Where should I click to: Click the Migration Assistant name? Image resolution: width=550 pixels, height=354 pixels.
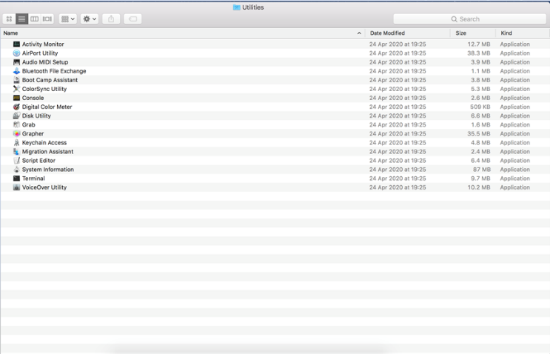point(47,152)
